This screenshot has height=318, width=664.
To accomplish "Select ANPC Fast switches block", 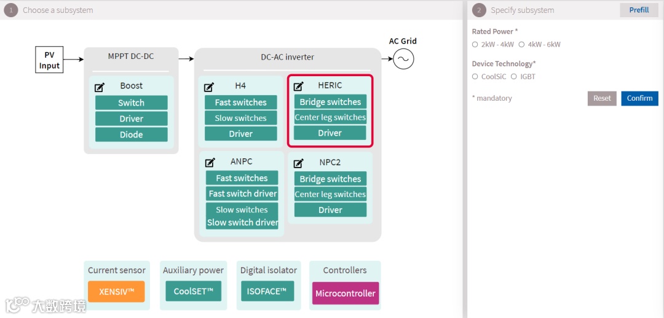I will point(242,178).
